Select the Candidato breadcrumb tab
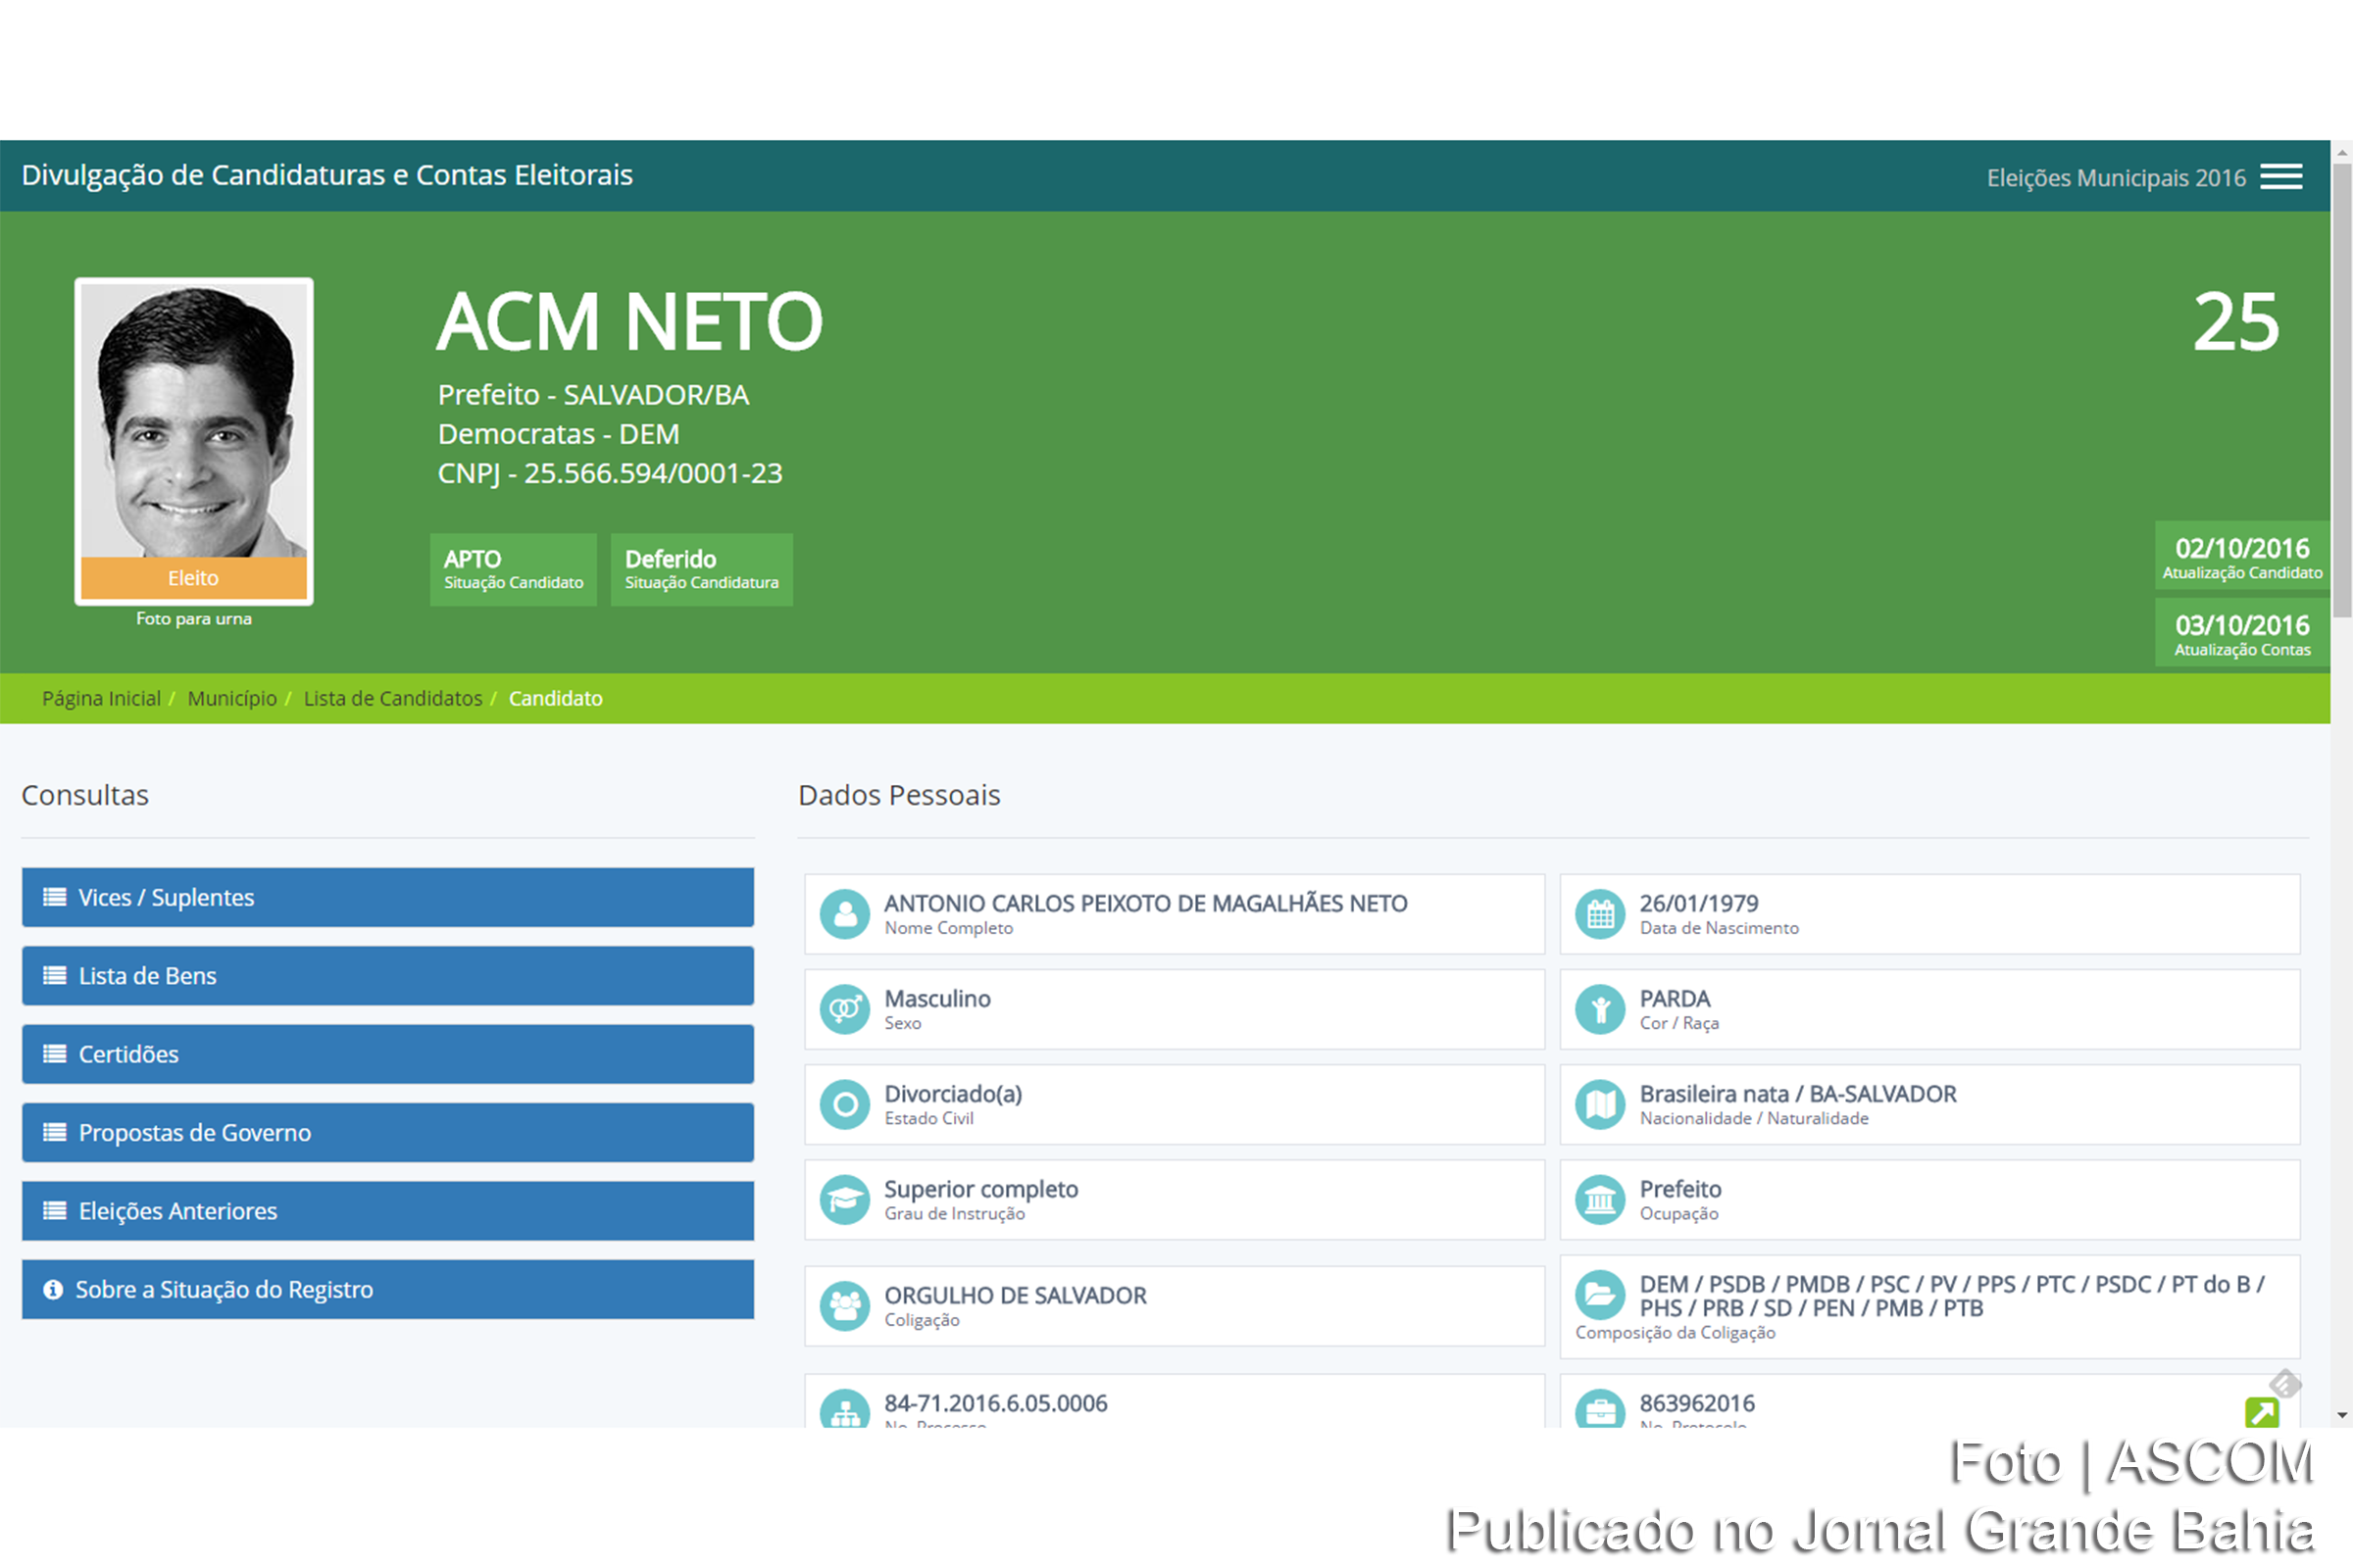The image size is (2353, 1568). click(556, 698)
